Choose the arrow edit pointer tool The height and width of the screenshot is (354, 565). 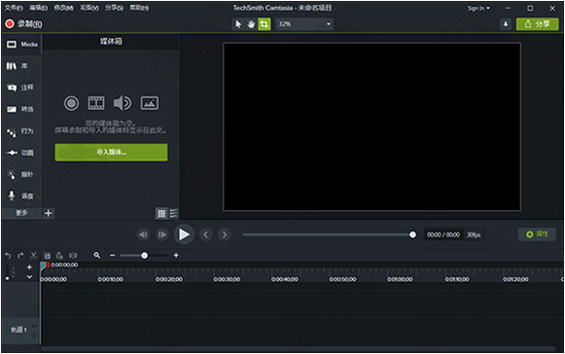pyautogui.click(x=238, y=24)
